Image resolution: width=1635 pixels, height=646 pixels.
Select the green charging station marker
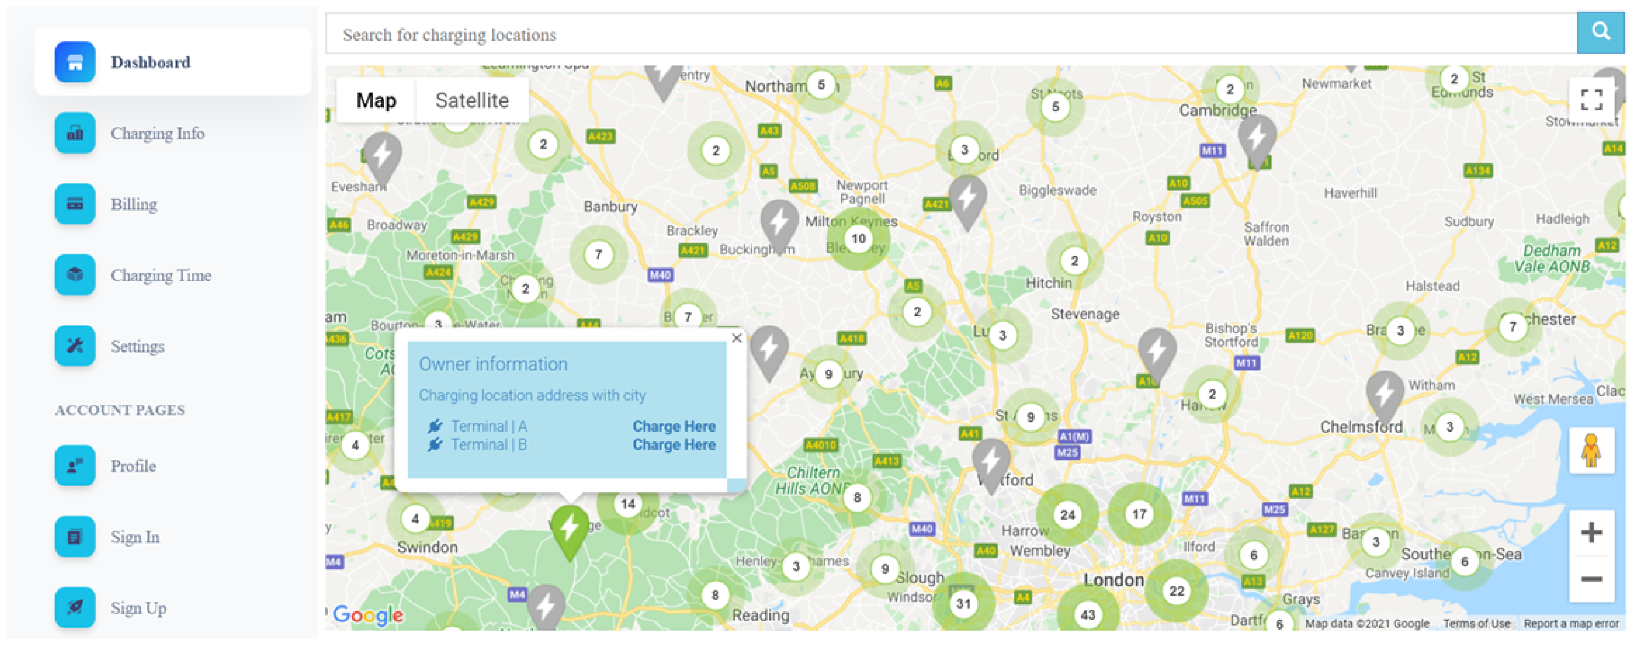569,529
